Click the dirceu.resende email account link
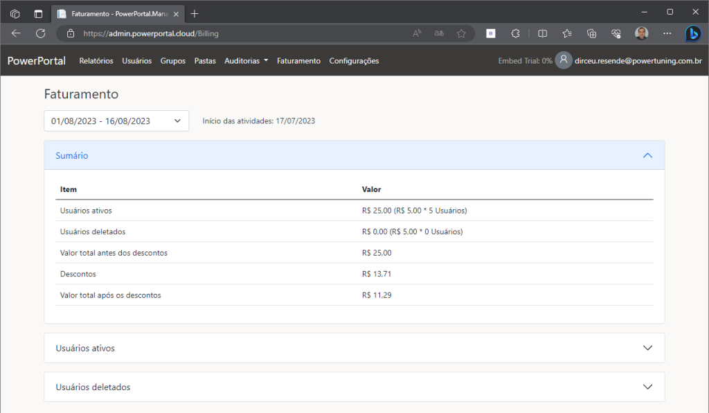 tap(638, 61)
